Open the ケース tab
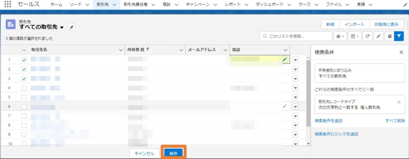The width and height of the screenshot is (409, 159). [x=305, y=4]
